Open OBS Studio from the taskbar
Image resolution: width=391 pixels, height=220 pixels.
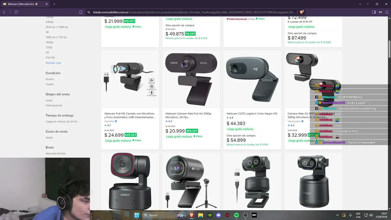(245, 215)
